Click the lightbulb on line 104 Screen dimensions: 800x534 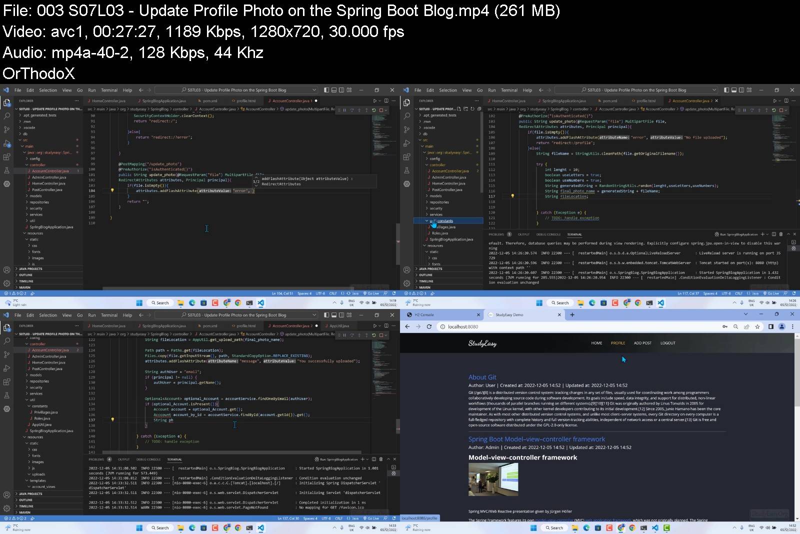[x=112, y=190]
